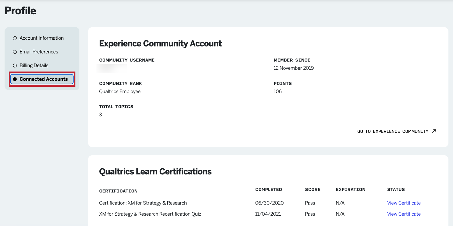View Certificate for XM for Strategy & Research certification
This screenshot has height=226, width=453.
click(x=404, y=203)
